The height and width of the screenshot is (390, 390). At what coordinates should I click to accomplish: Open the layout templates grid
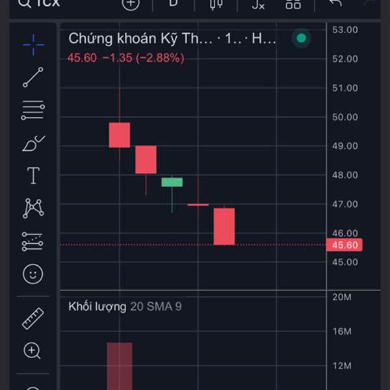pyautogui.click(x=293, y=5)
